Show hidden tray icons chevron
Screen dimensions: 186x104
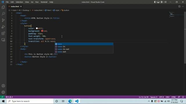tap(149, 101)
